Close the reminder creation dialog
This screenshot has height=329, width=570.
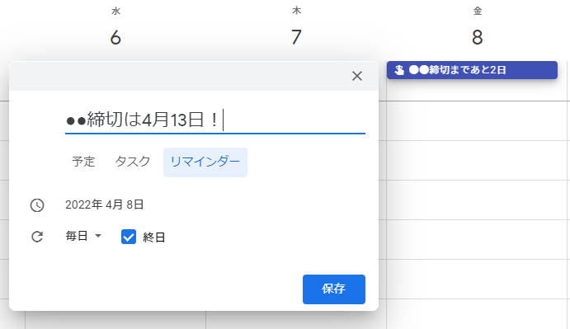point(357,76)
